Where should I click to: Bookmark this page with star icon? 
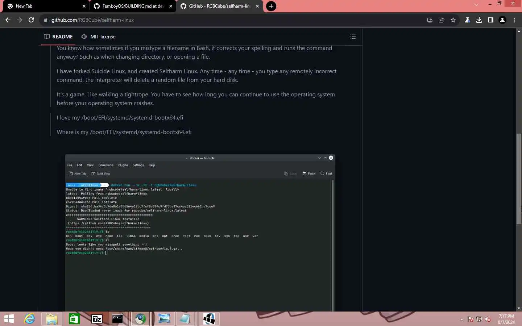click(x=453, y=20)
